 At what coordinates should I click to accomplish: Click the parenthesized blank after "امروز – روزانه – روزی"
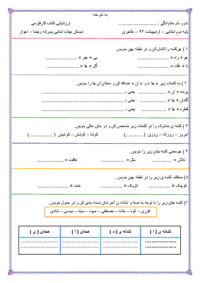pos(135,135)
